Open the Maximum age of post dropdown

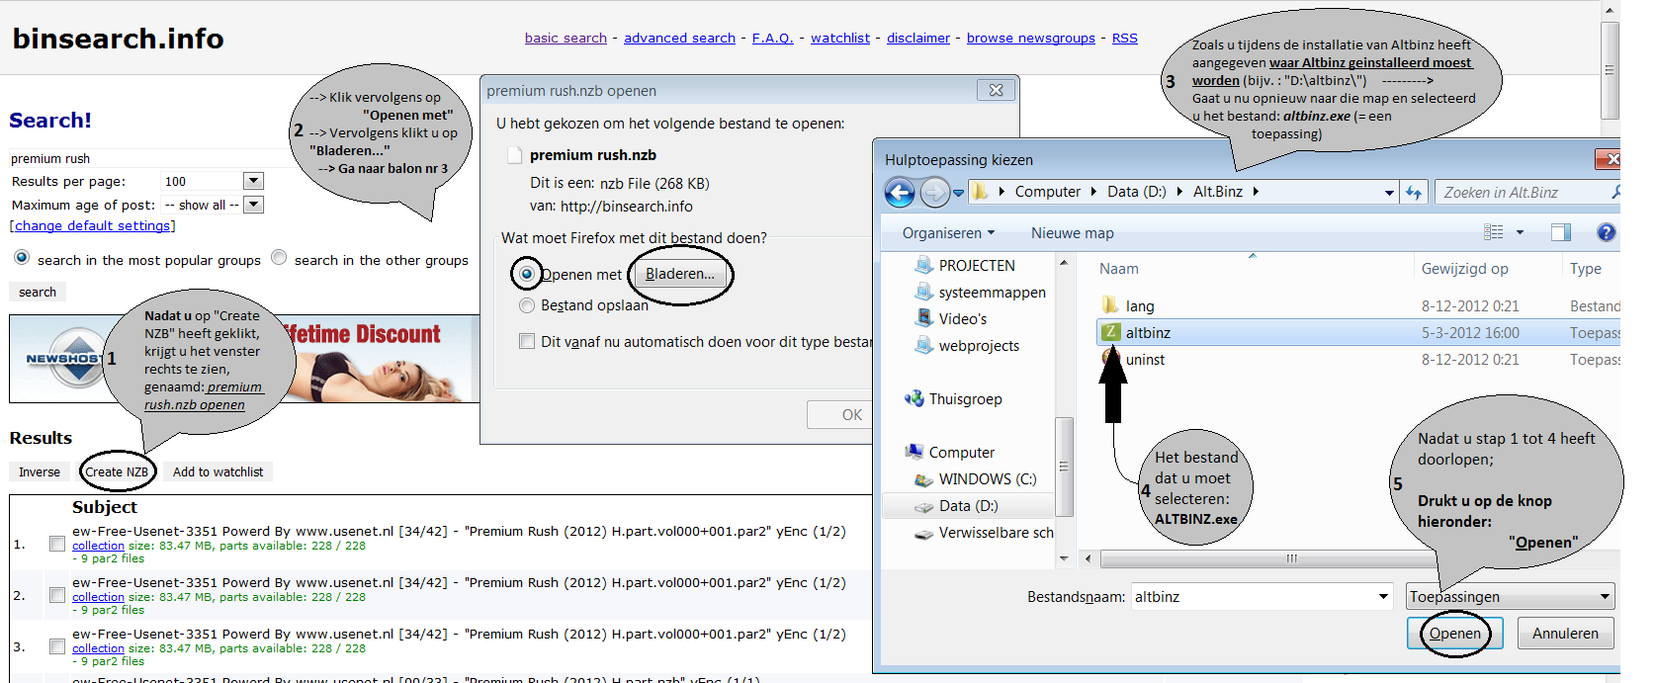254,205
